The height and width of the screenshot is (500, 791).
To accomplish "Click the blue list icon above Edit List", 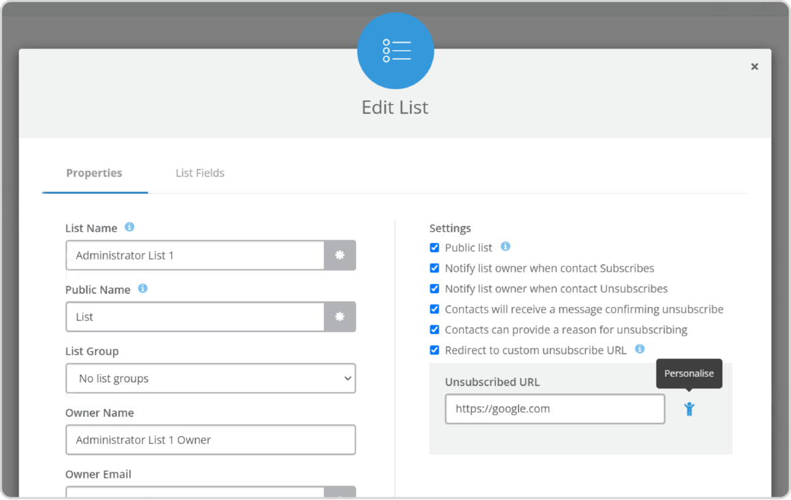I will (x=395, y=51).
